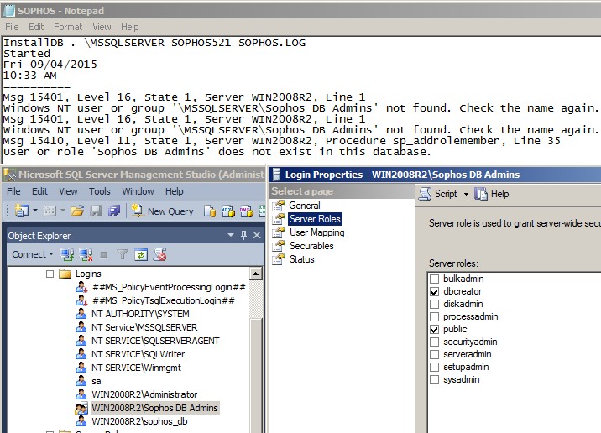Viewport: 601px width, 433px height.
Task: Click the Database Engine Query icon
Action: [209, 211]
